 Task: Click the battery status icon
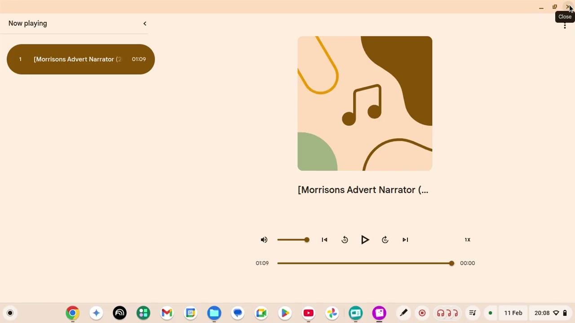pyautogui.click(x=565, y=313)
